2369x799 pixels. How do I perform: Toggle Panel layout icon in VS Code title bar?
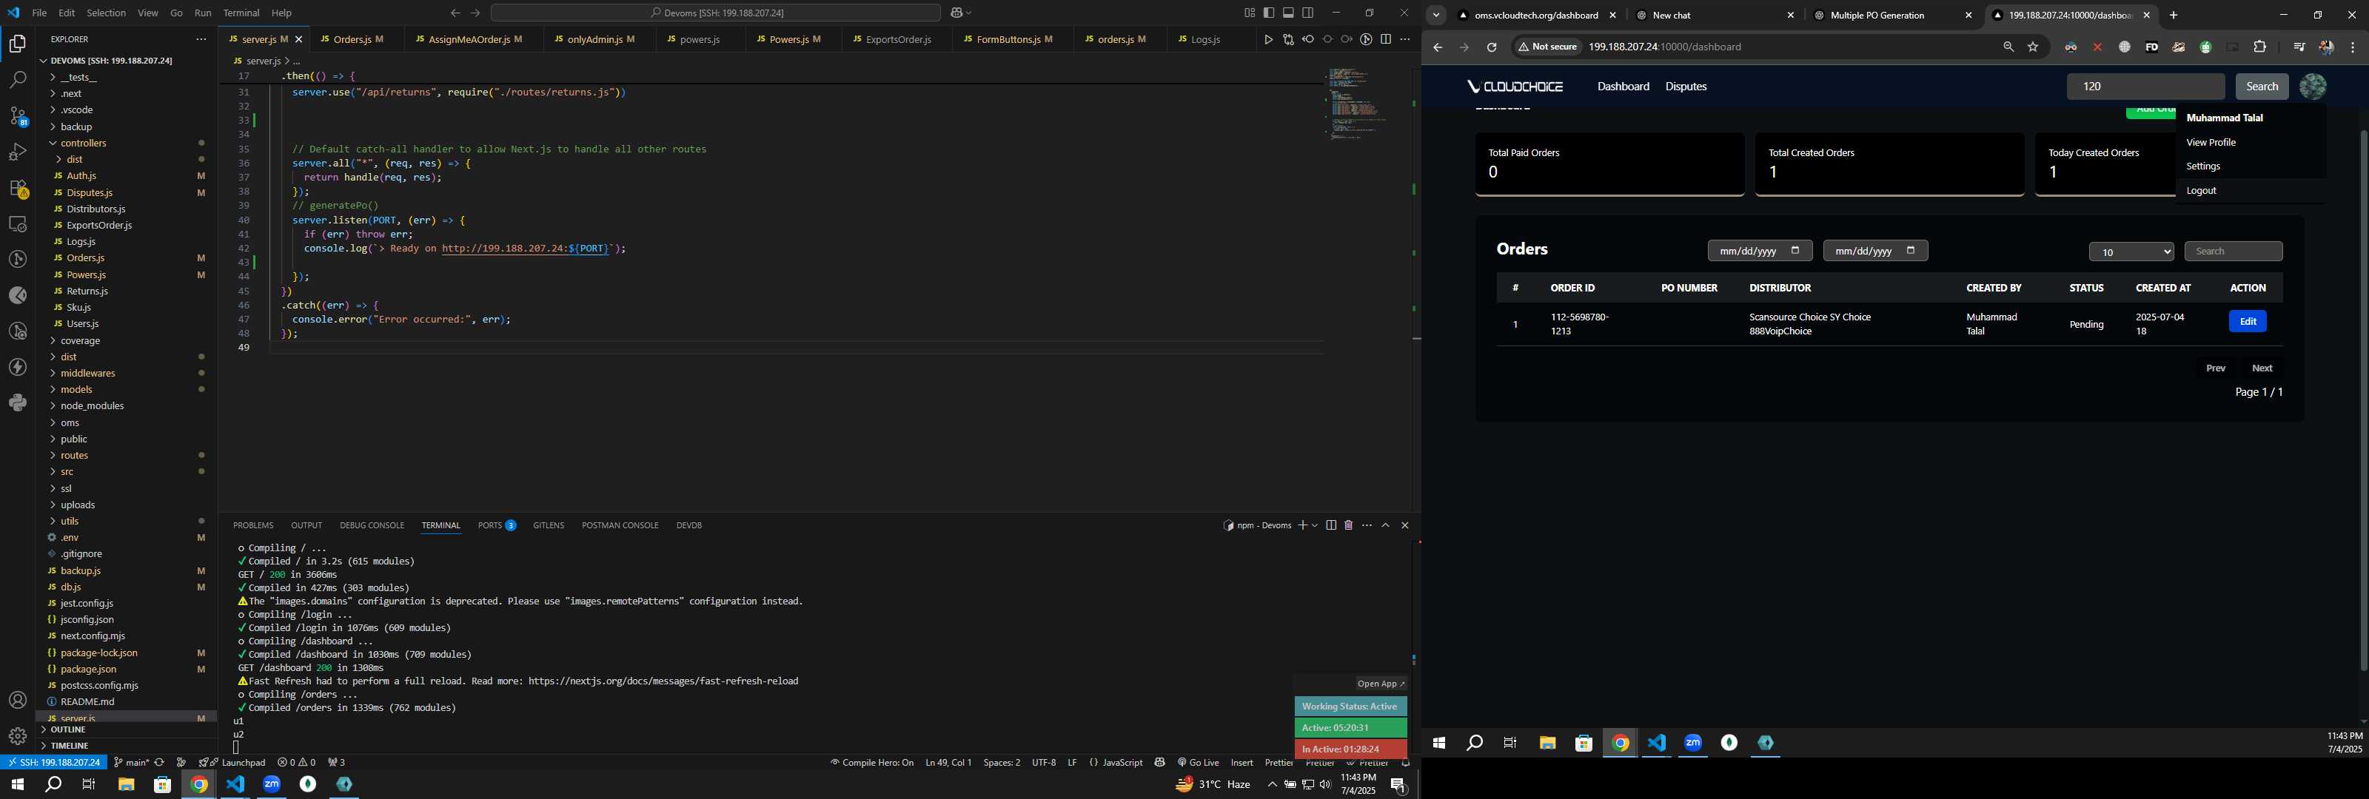[1288, 13]
